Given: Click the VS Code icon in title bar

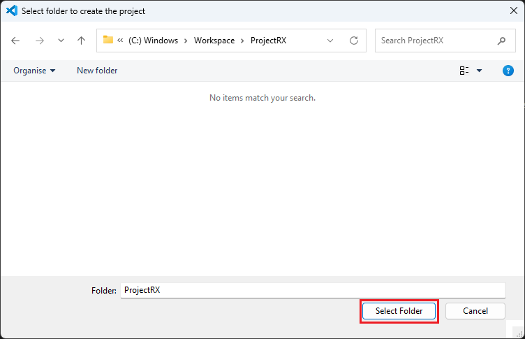Looking at the screenshot, I should [x=12, y=10].
